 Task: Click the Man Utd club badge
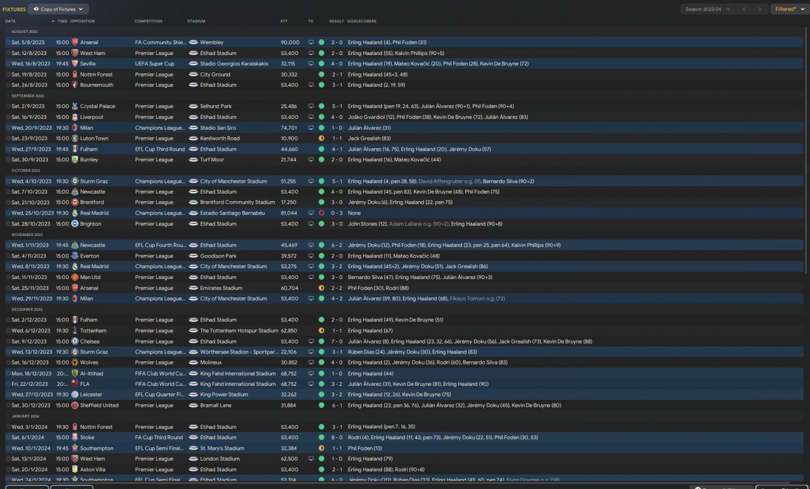click(75, 277)
